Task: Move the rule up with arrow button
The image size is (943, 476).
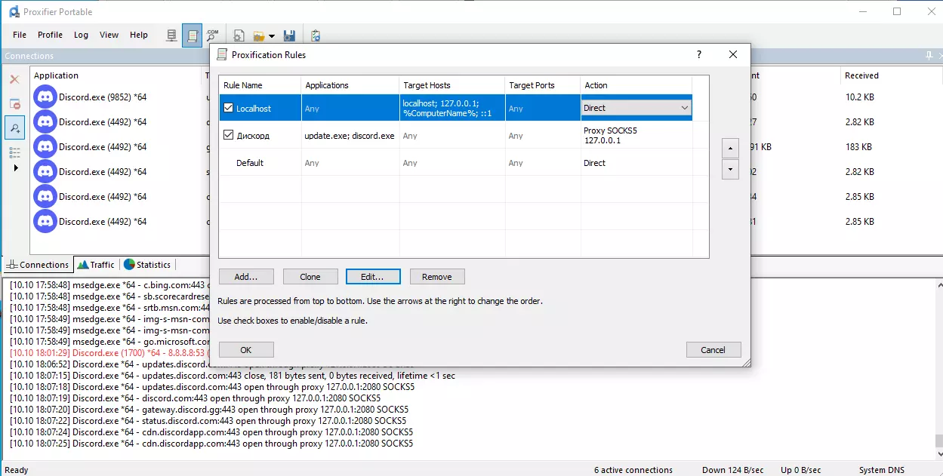Action: [x=730, y=149]
